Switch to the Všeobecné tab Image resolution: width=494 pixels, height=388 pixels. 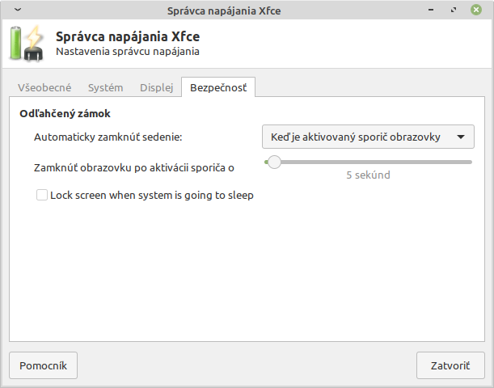pyautogui.click(x=45, y=87)
